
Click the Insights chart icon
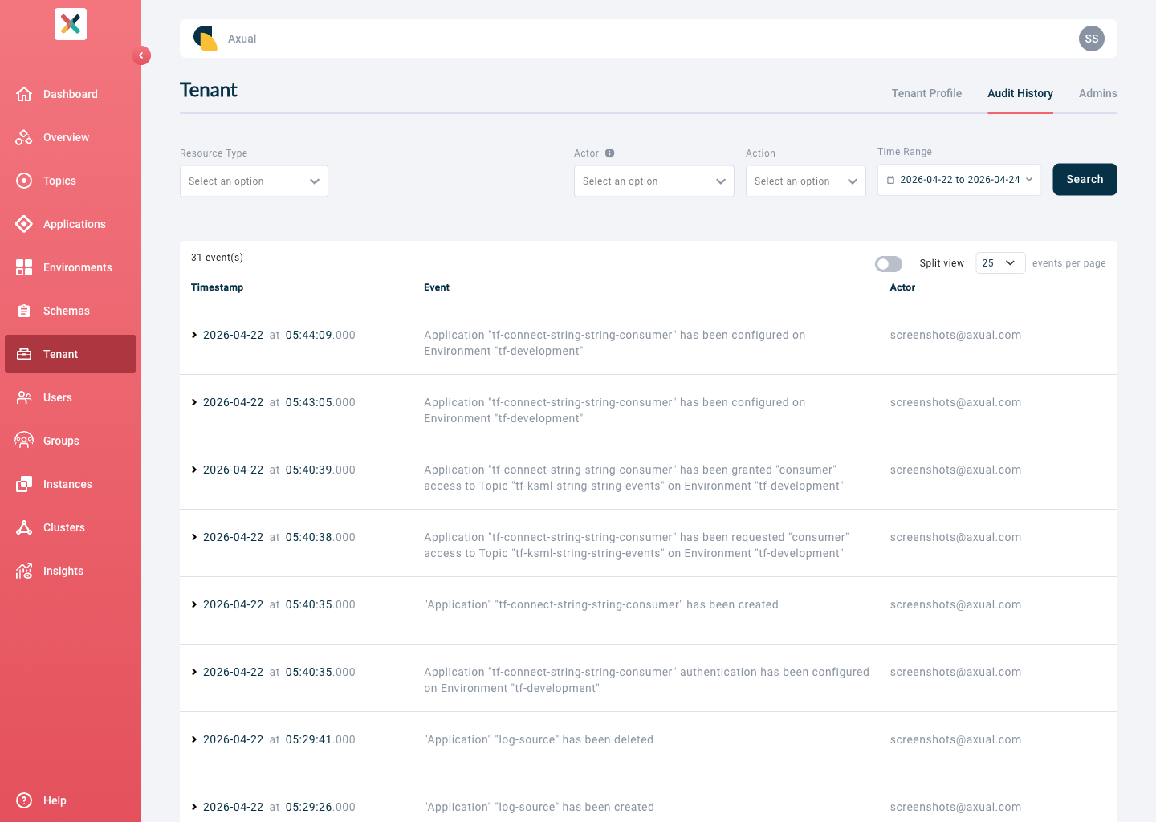(x=24, y=571)
